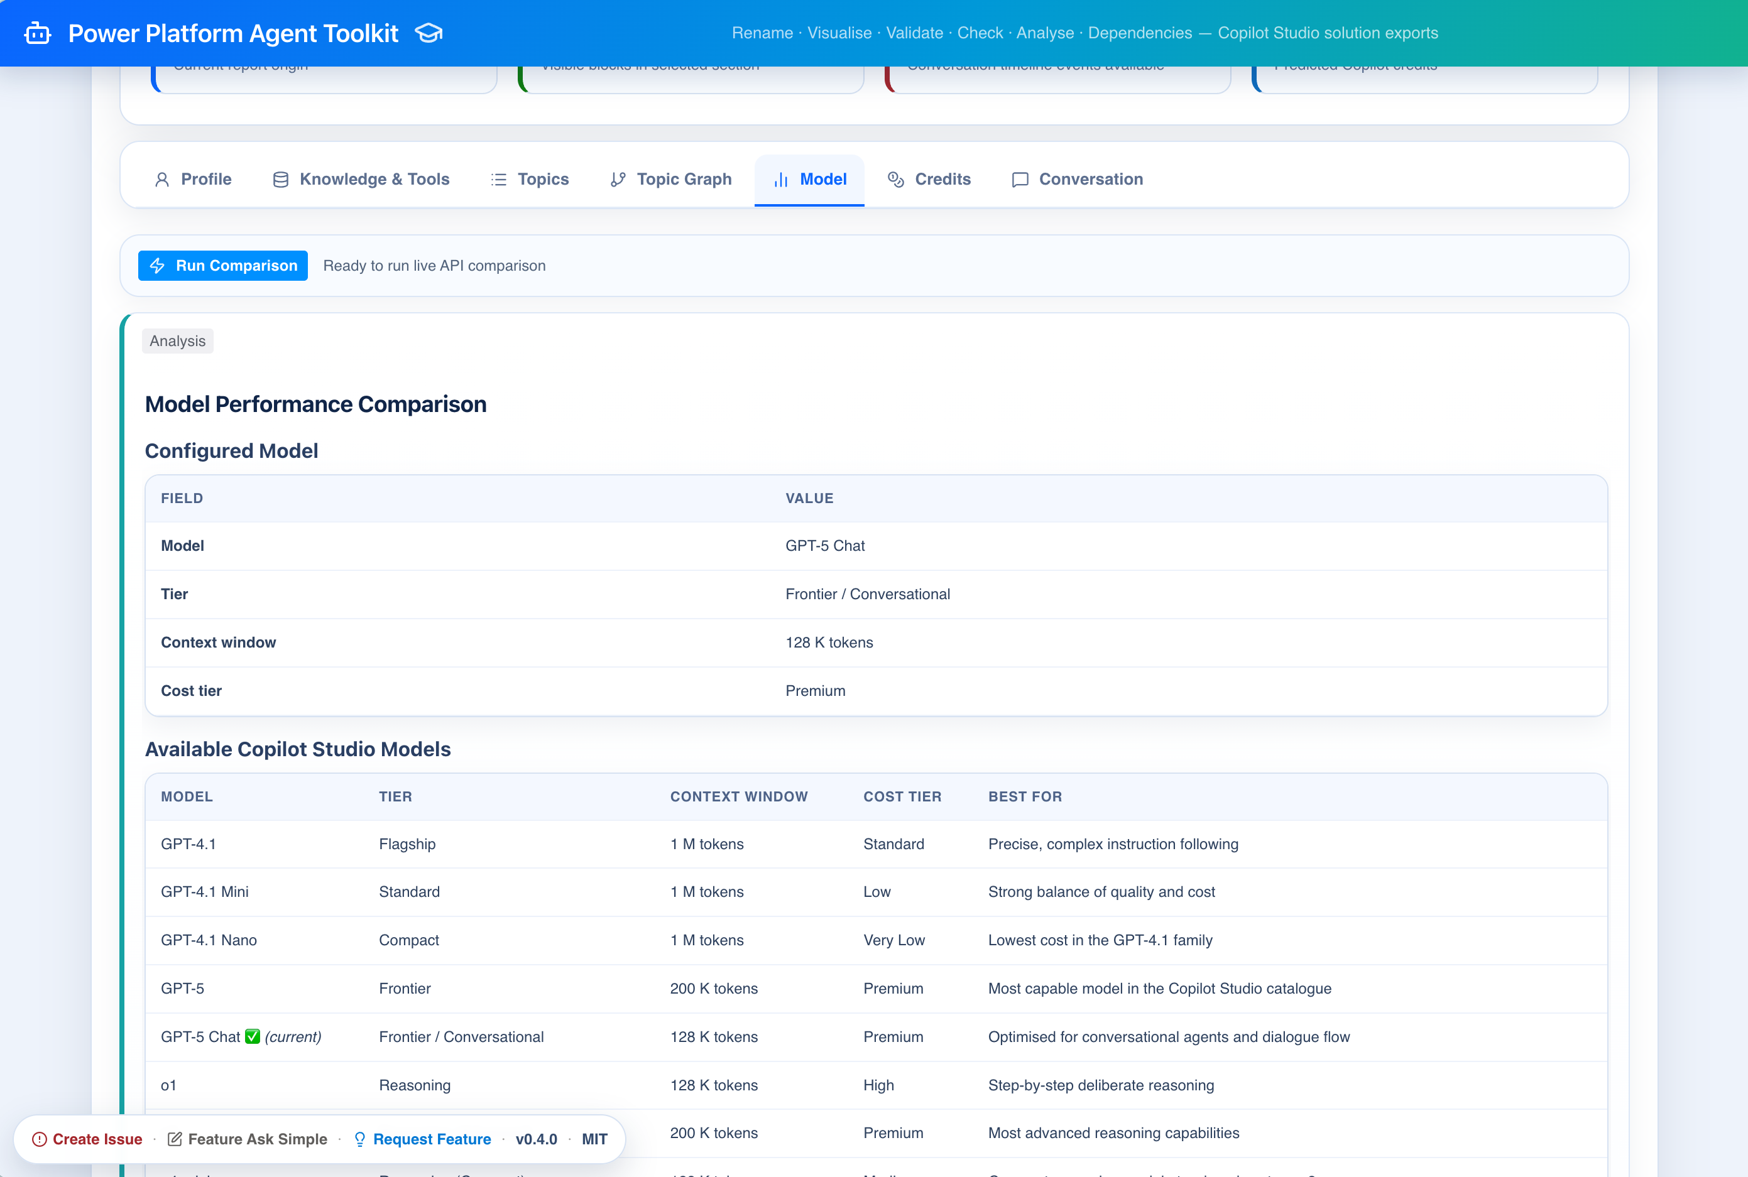Click the robot logo icon in header

click(x=38, y=33)
